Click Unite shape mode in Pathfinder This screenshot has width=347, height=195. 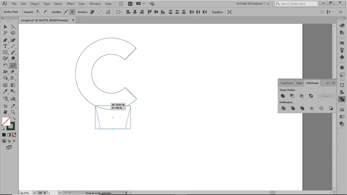coord(283,96)
